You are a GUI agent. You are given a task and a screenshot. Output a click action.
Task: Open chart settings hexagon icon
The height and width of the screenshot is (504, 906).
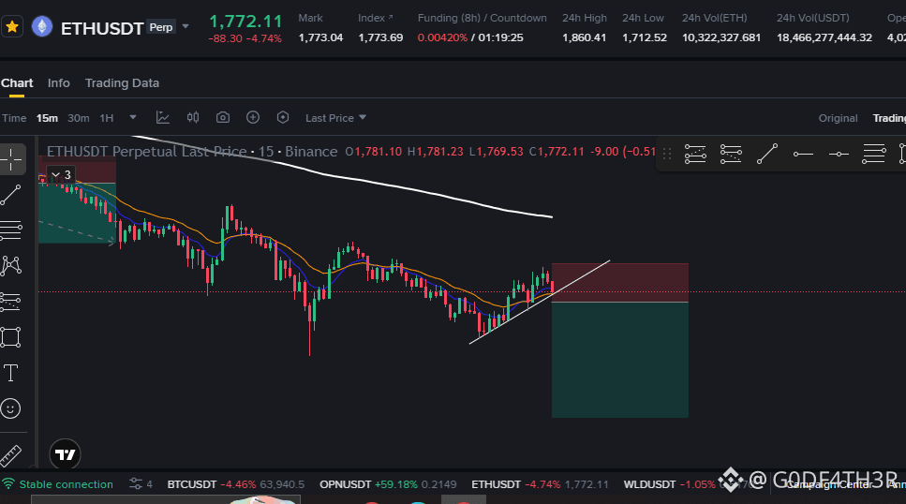(283, 117)
